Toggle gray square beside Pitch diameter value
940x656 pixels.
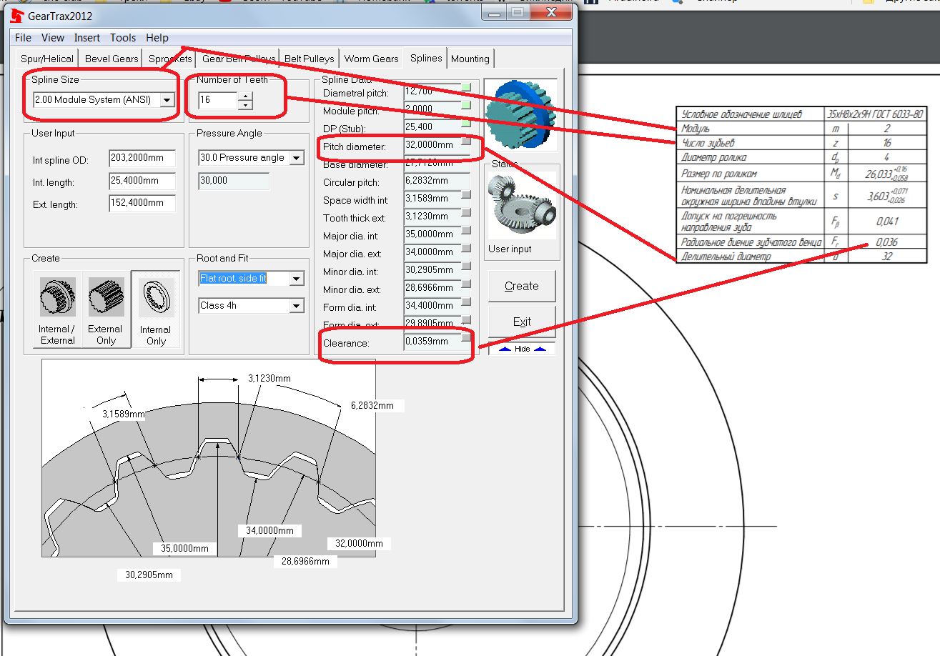pos(467,141)
